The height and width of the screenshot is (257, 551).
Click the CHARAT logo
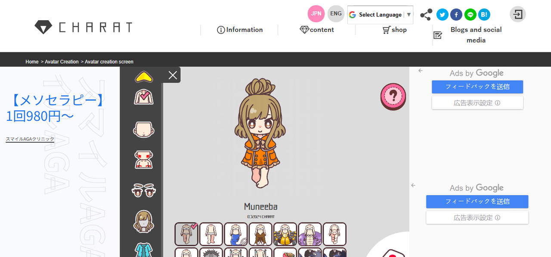click(x=83, y=28)
